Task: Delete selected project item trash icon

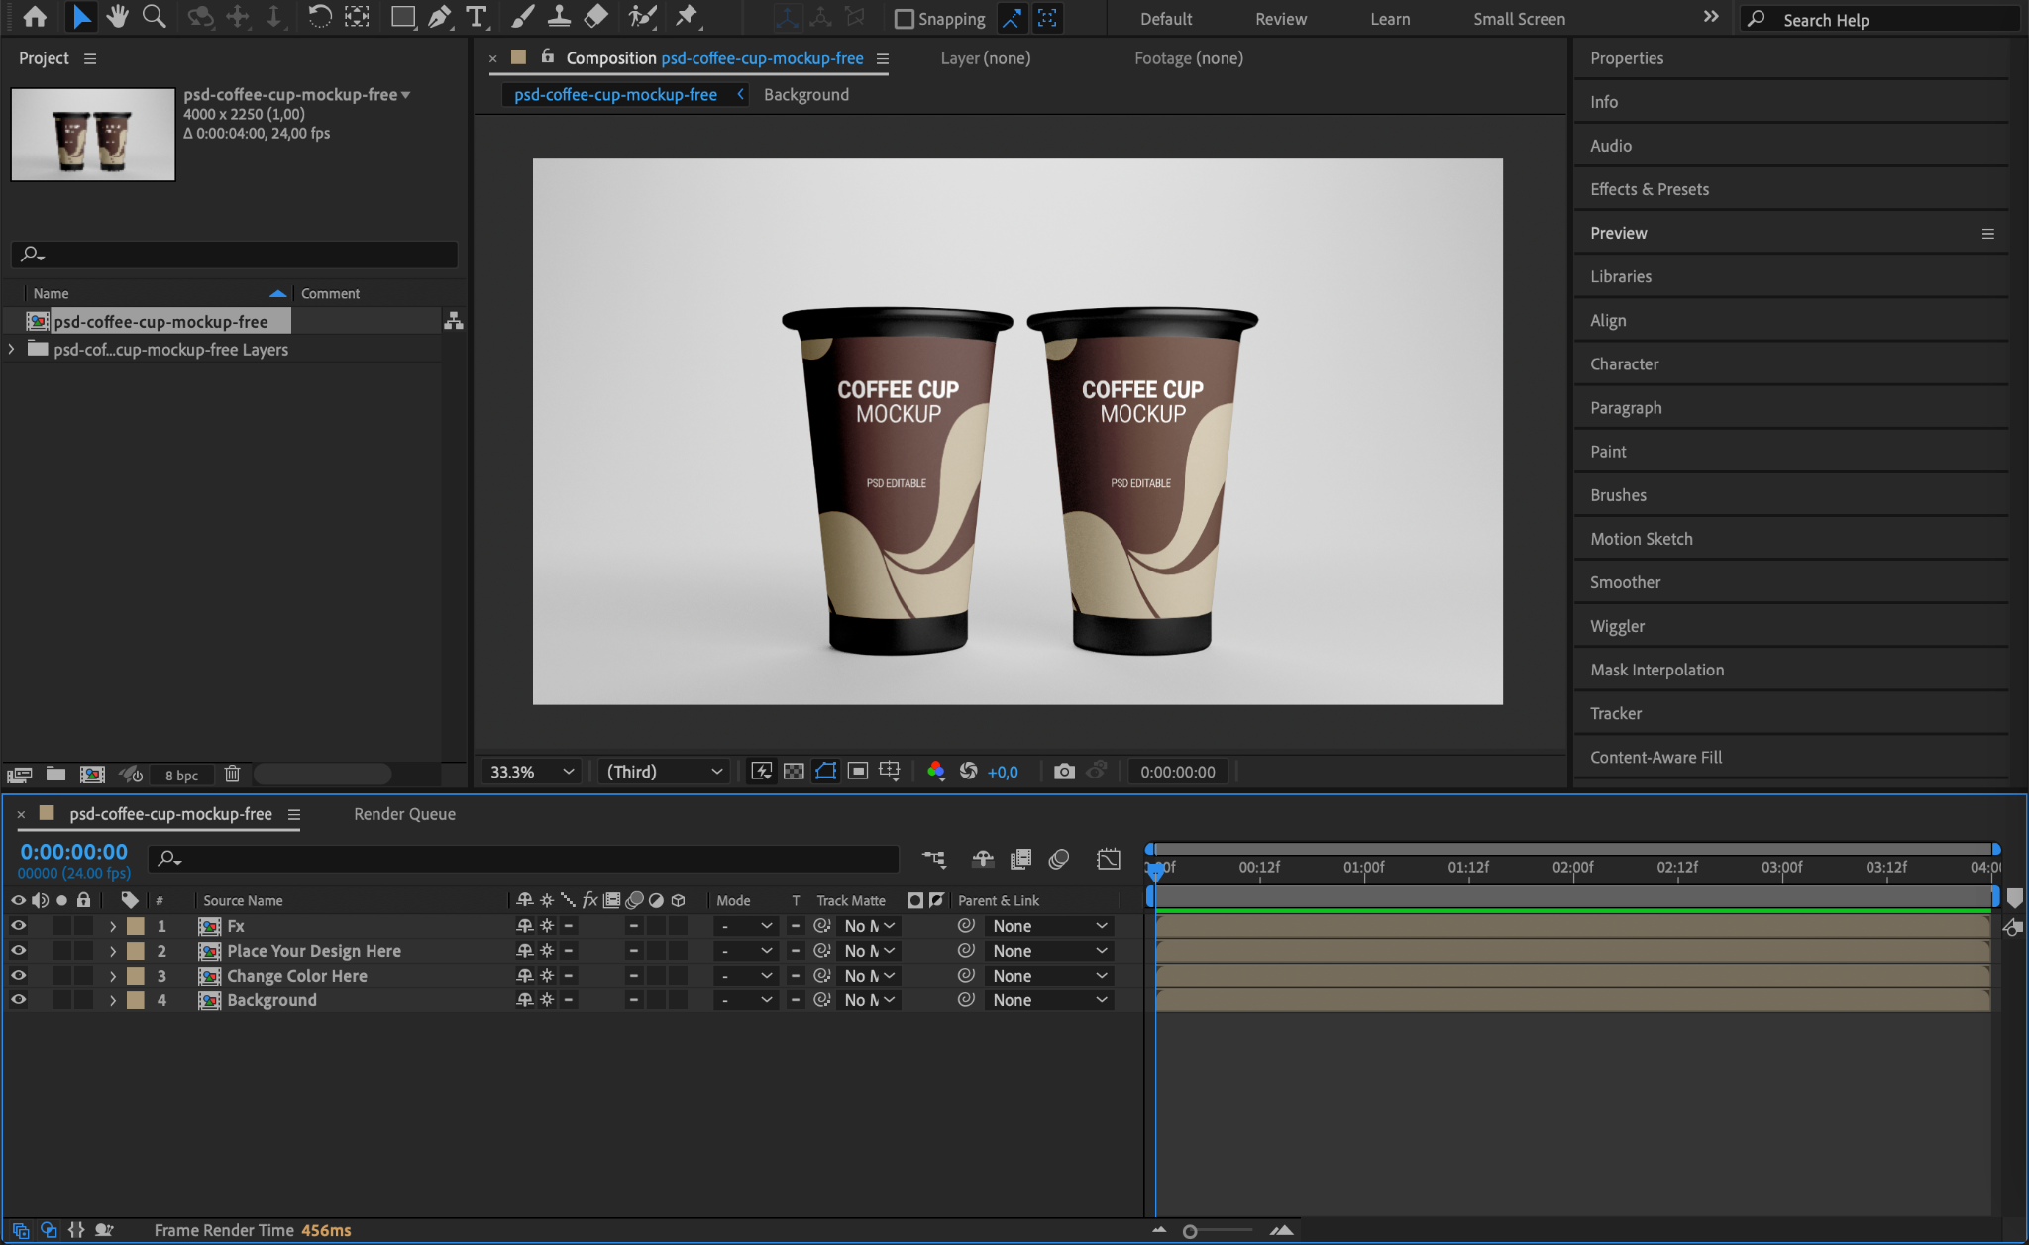Action: pyautogui.click(x=232, y=775)
